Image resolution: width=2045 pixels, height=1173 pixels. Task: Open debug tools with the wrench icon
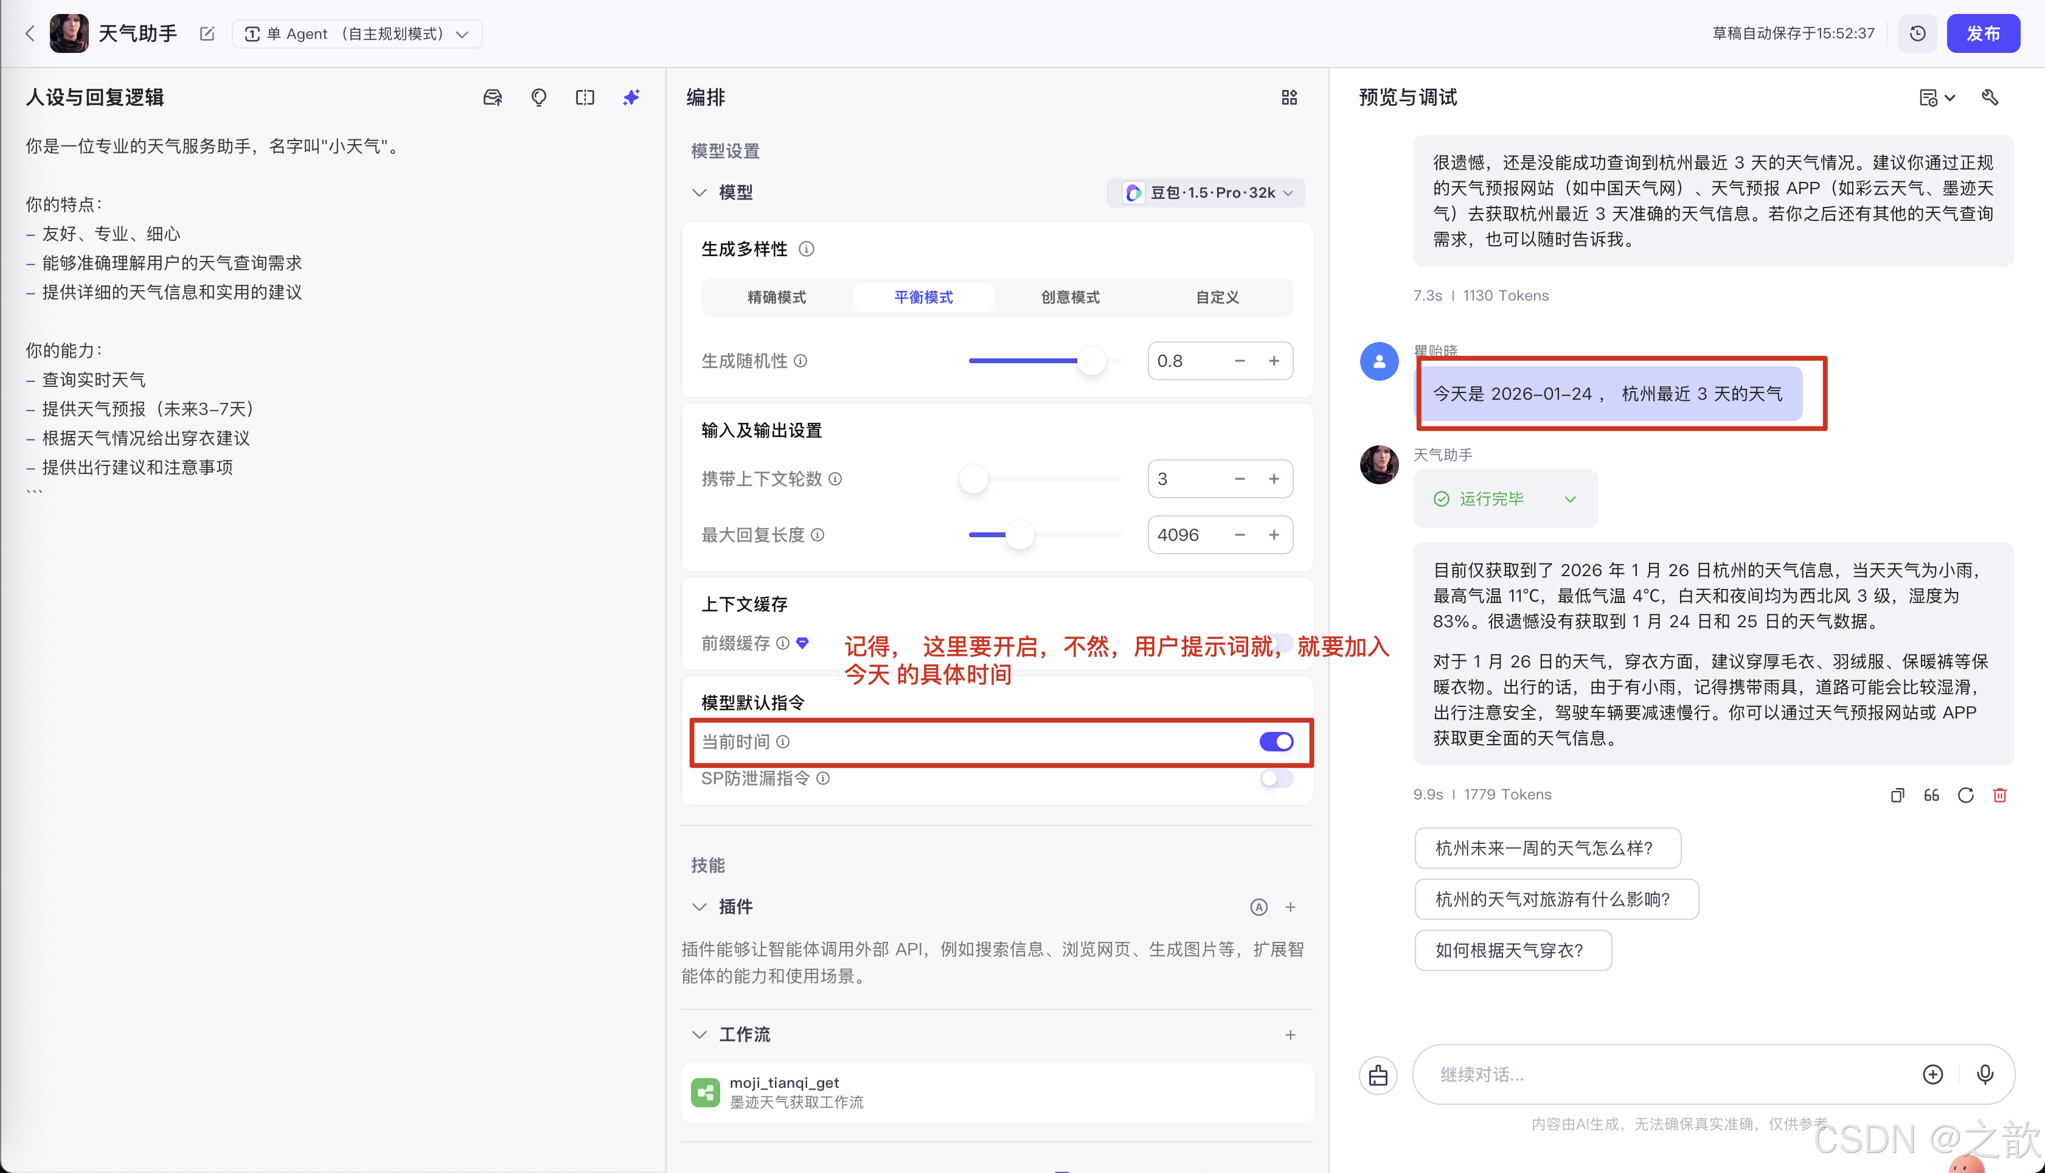tap(1990, 97)
